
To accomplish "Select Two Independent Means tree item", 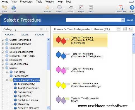I will click(26, 80).
